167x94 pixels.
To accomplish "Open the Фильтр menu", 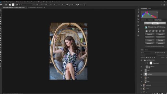I will pos(40,2).
